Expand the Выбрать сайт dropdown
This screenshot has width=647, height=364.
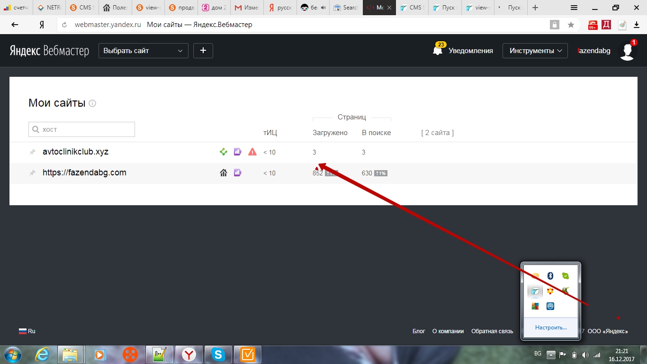coord(143,51)
